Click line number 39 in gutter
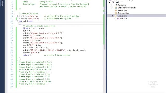Image resolution: width=166 pixels, height=93 pixels. [x=12, y=86]
